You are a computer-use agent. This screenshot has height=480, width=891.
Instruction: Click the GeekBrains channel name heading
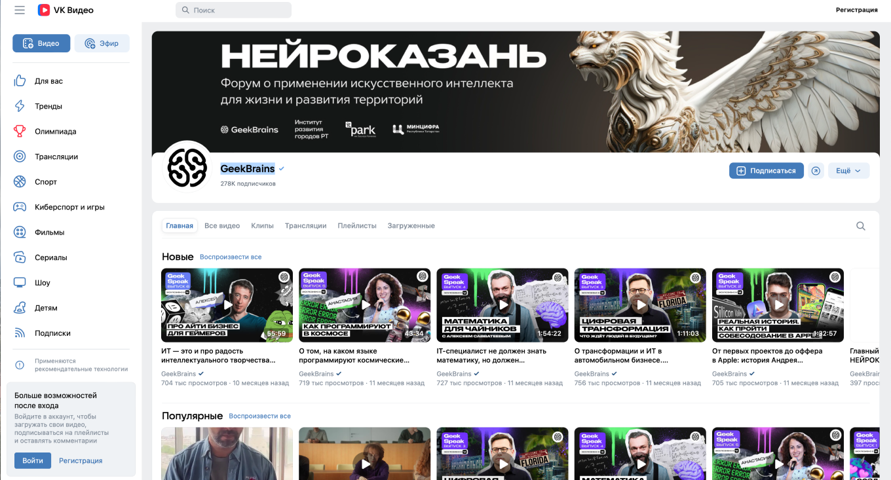(248, 169)
